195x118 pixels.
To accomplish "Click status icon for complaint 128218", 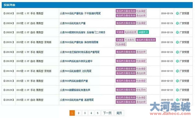I will [177, 13].
